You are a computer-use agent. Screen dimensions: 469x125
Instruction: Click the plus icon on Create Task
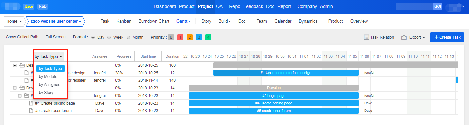[x=436, y=37]
